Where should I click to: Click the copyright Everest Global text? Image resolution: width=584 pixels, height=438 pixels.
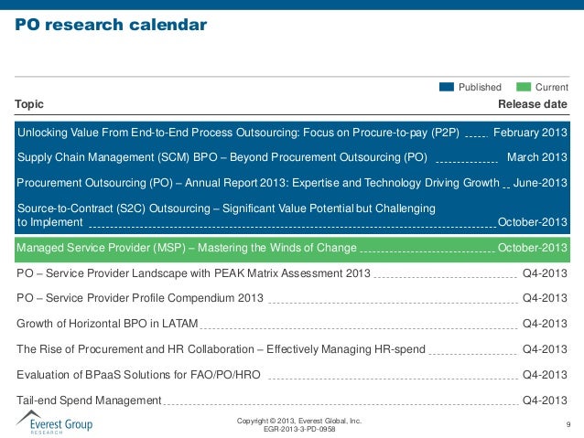tap(299, 421)
